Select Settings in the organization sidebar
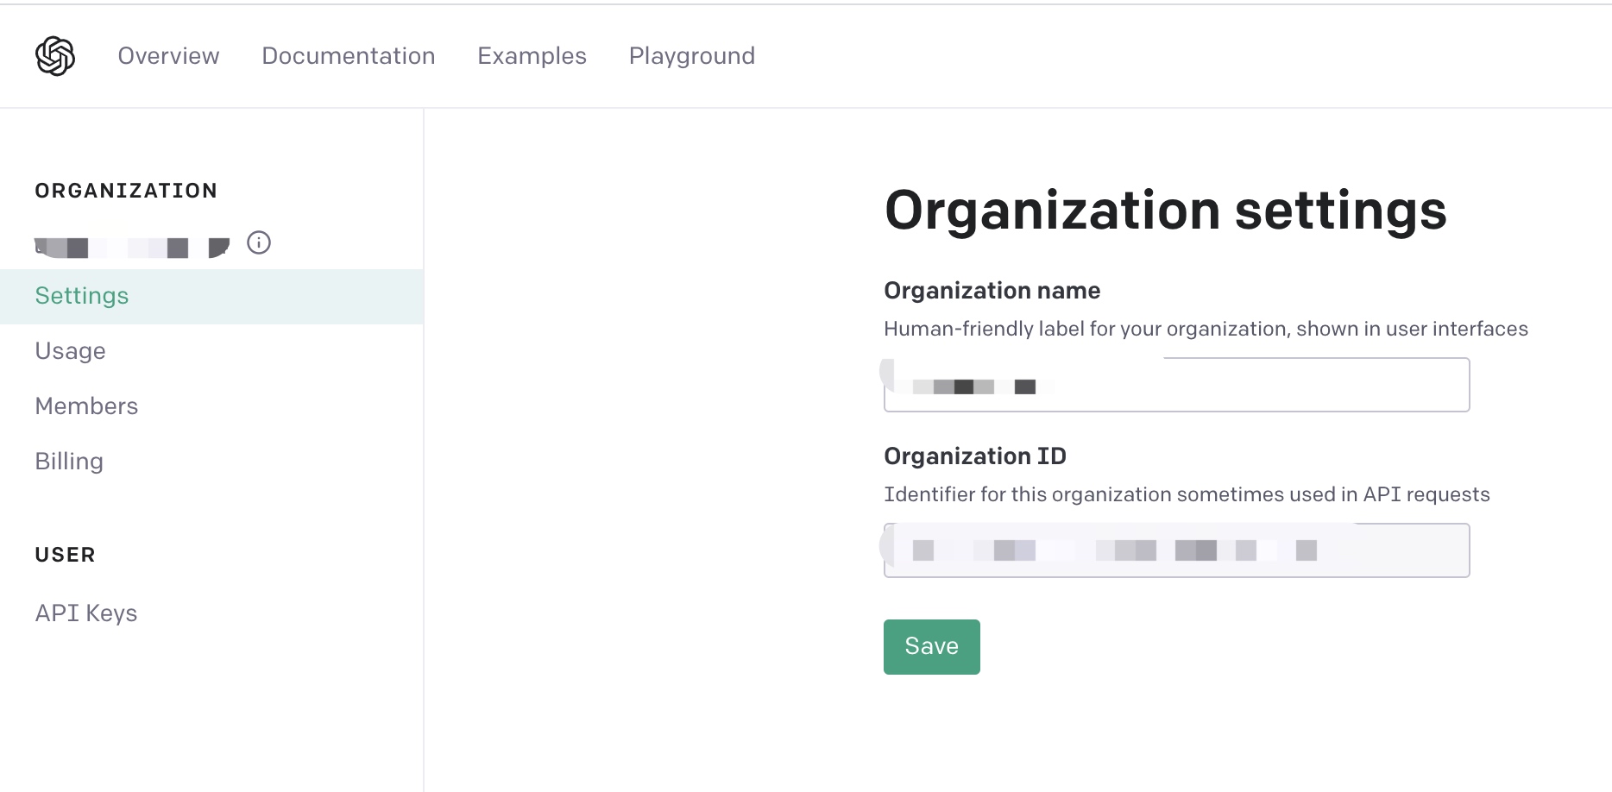 coord(82,296)
